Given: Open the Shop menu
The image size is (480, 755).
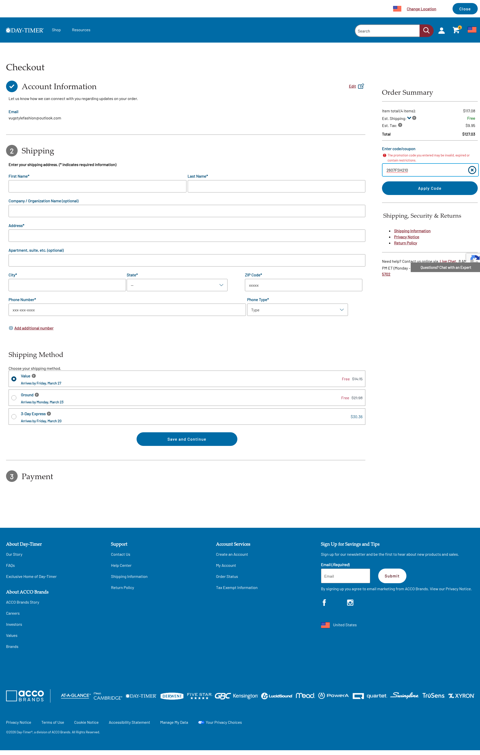Looking at the screenshot, I should pyautogui.click(x=56, y=30).
